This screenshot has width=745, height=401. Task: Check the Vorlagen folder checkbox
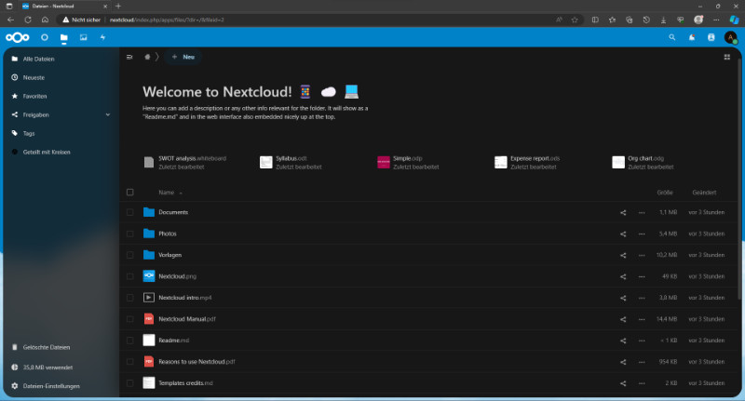coord(130,255)
